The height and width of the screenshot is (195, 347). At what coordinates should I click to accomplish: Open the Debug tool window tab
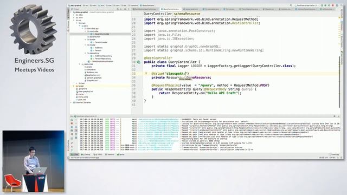pyautogui.click(x=86, y=154)
